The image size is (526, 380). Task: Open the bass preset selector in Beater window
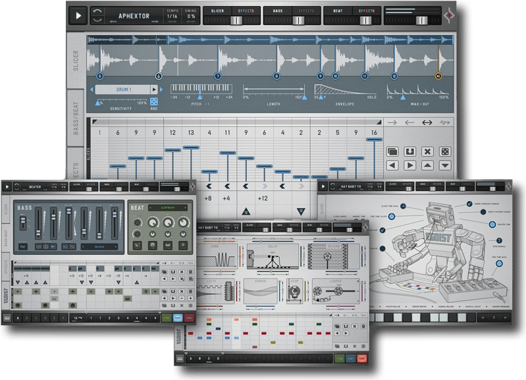tap(99, 247)
